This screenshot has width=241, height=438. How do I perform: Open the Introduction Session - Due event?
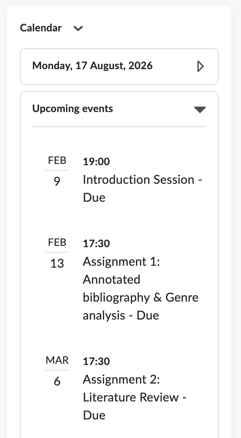[x=143, y=188]
